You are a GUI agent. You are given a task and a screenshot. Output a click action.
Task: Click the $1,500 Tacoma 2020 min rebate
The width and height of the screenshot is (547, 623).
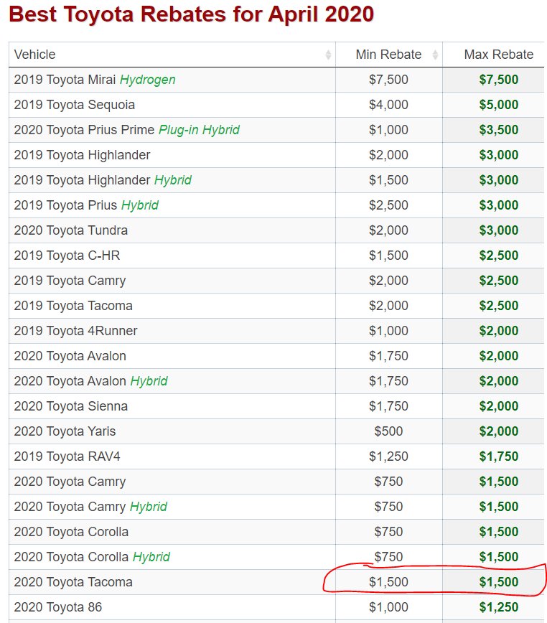(x=388, y=582)
